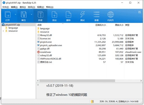This screenshot has width=144, height=105.
Task: Select 更新日志.txt in the file list
Action: click(x=46, y=62)
